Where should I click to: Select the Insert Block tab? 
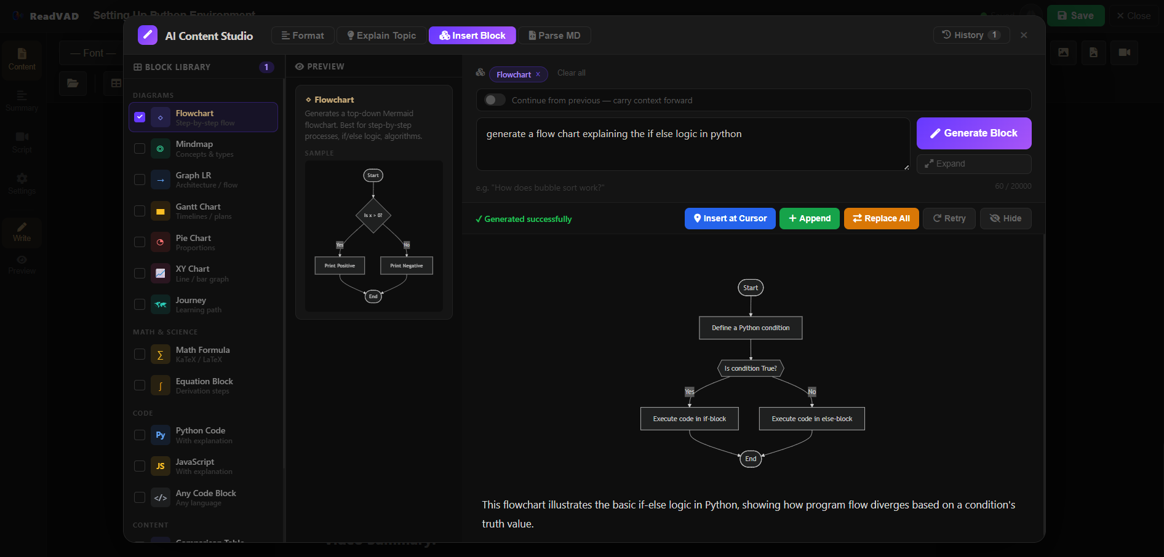click(x=472, y=36)
